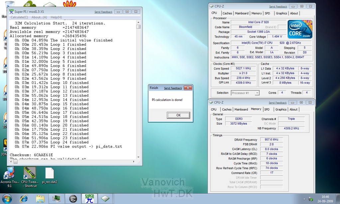The image size is (340, 204).
Task: Open the green circuit-board monitor taskbar icon
Action: [57, 199]
